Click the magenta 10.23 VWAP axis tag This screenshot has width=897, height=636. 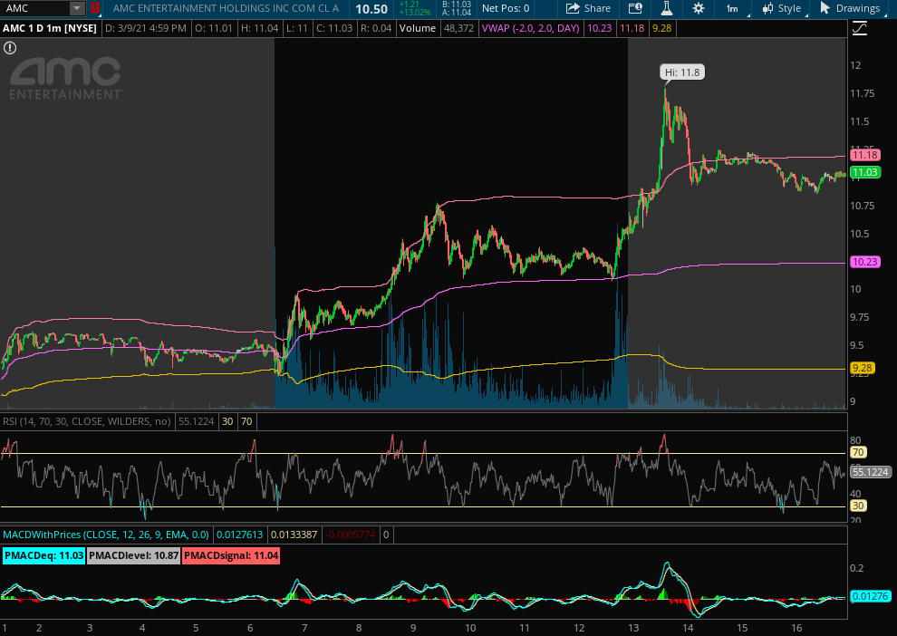(865, 262)
